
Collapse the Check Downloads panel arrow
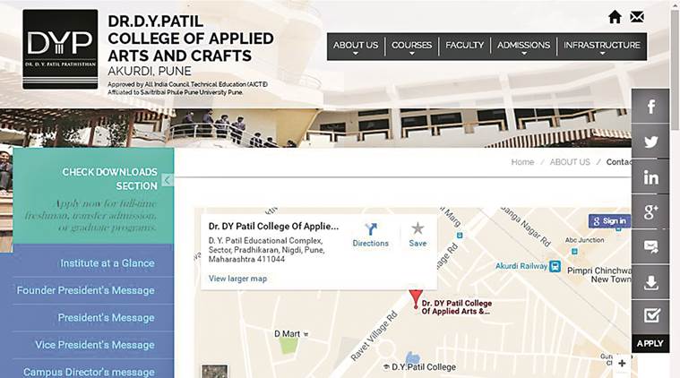tap(168, 180)
